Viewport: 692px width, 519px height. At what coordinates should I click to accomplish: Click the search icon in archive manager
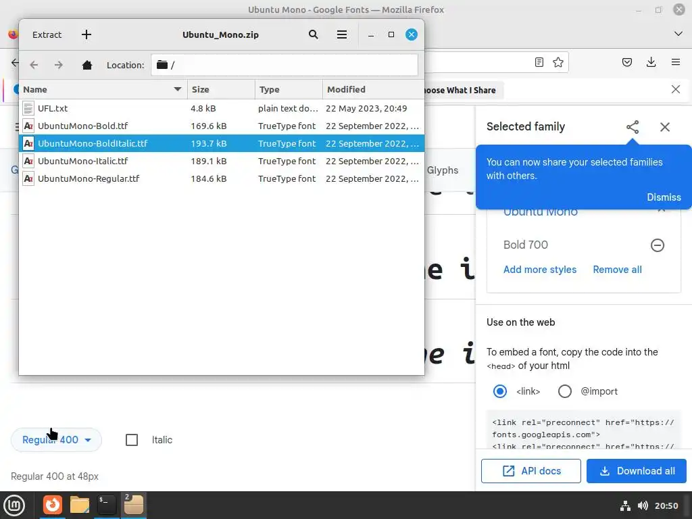pos(314,34)
